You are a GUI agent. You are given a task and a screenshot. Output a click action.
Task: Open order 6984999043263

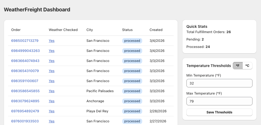pos(26,51)
